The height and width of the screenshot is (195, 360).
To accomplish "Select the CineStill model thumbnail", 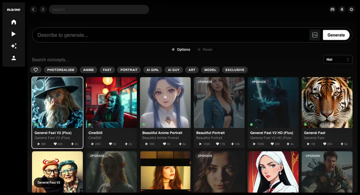I will tap(111, 103).
